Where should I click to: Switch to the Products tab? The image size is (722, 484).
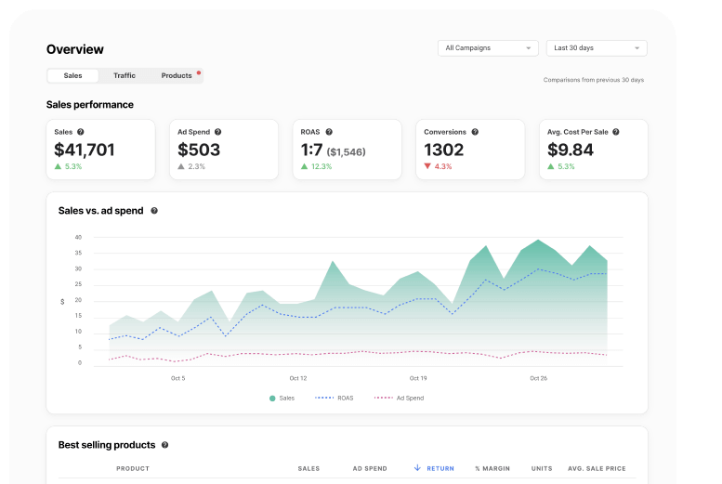[177, 75]
